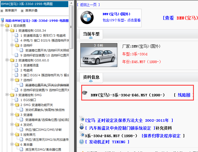
Task: Open the 1 EGS接口 document item
Action: (x=28, y=100)
